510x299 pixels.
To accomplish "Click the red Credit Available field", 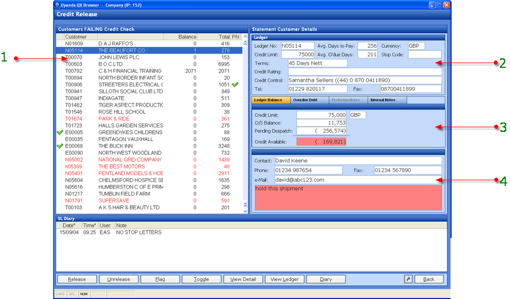I will coord(321,142).
